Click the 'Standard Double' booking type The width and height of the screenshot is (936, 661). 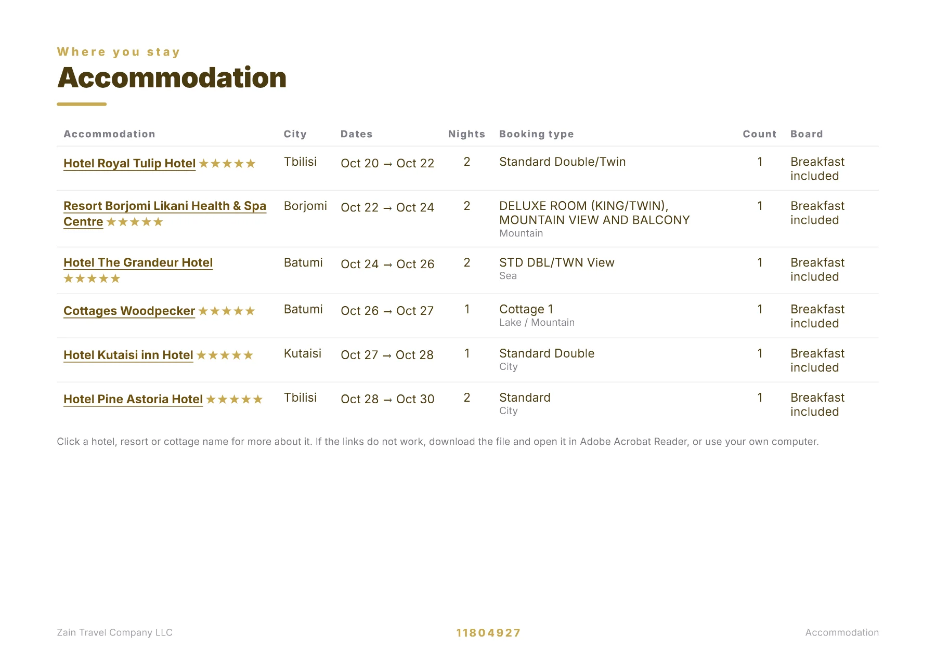click(x=547, y=353)
